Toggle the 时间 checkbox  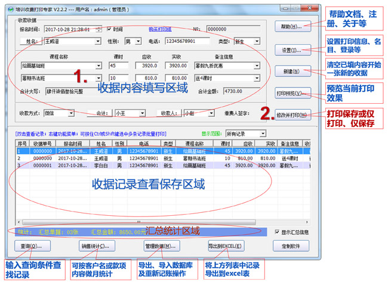[108, 29]
